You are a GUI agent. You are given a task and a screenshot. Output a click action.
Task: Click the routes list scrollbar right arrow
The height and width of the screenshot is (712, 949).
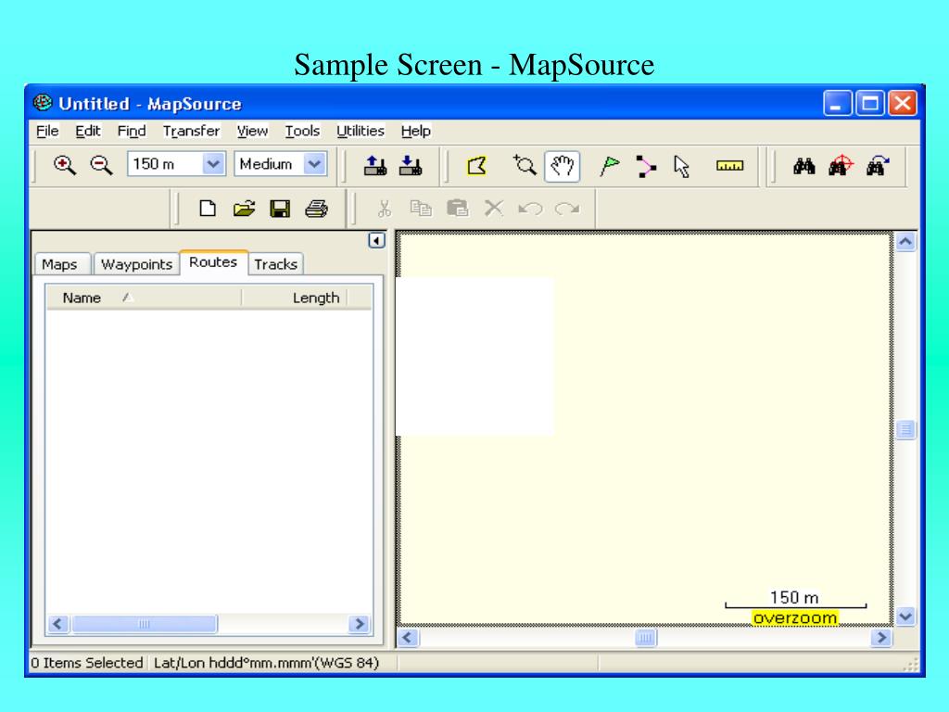(359, 624)
